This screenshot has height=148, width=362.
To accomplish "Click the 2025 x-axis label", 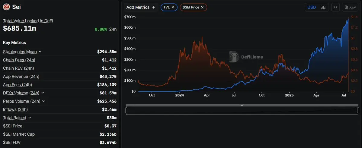I will tap(289, 95).
